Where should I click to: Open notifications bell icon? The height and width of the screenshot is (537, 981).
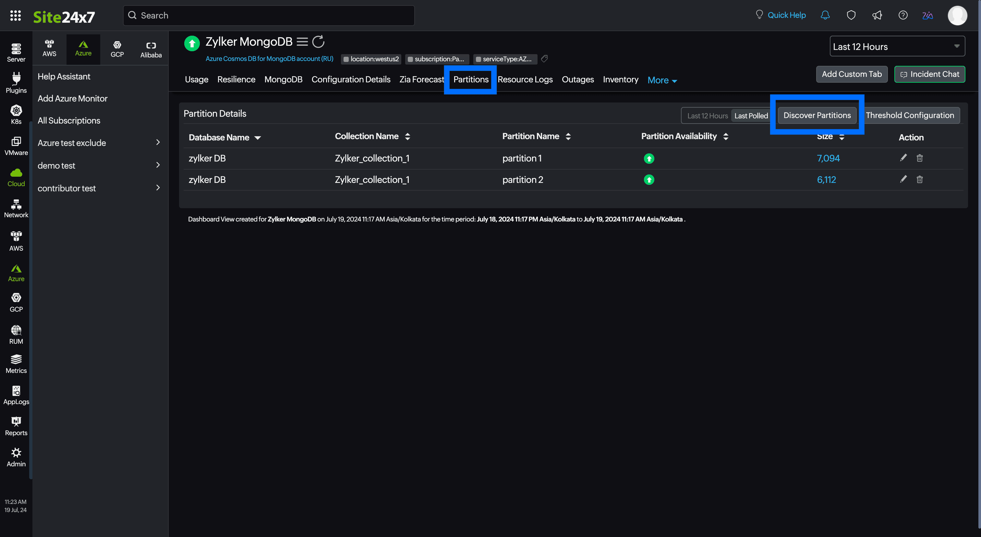(825, 15)
